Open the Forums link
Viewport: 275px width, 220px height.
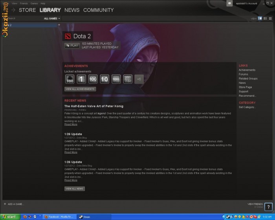tap(243, 74)
